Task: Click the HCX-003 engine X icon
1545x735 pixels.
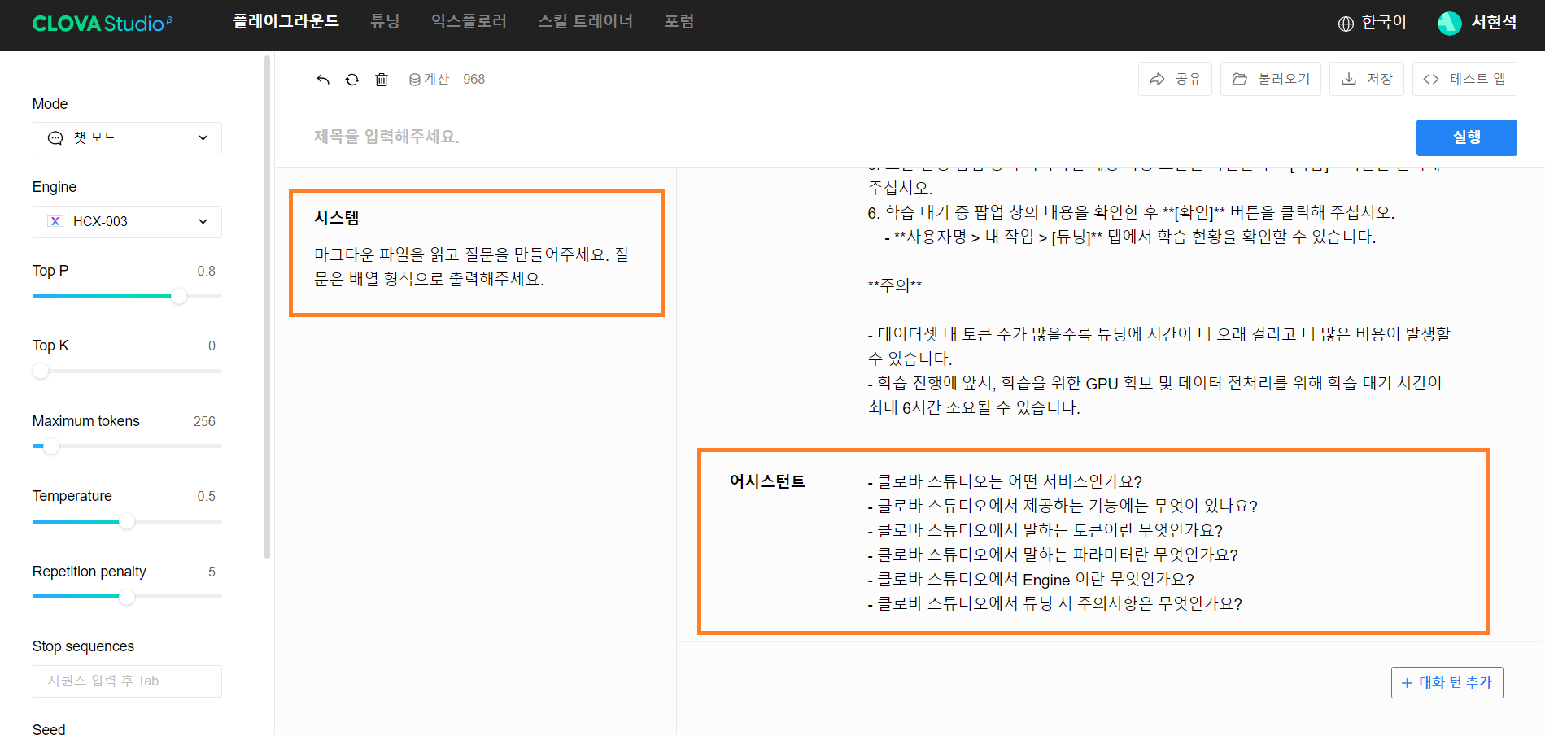Action: point(55,221)
